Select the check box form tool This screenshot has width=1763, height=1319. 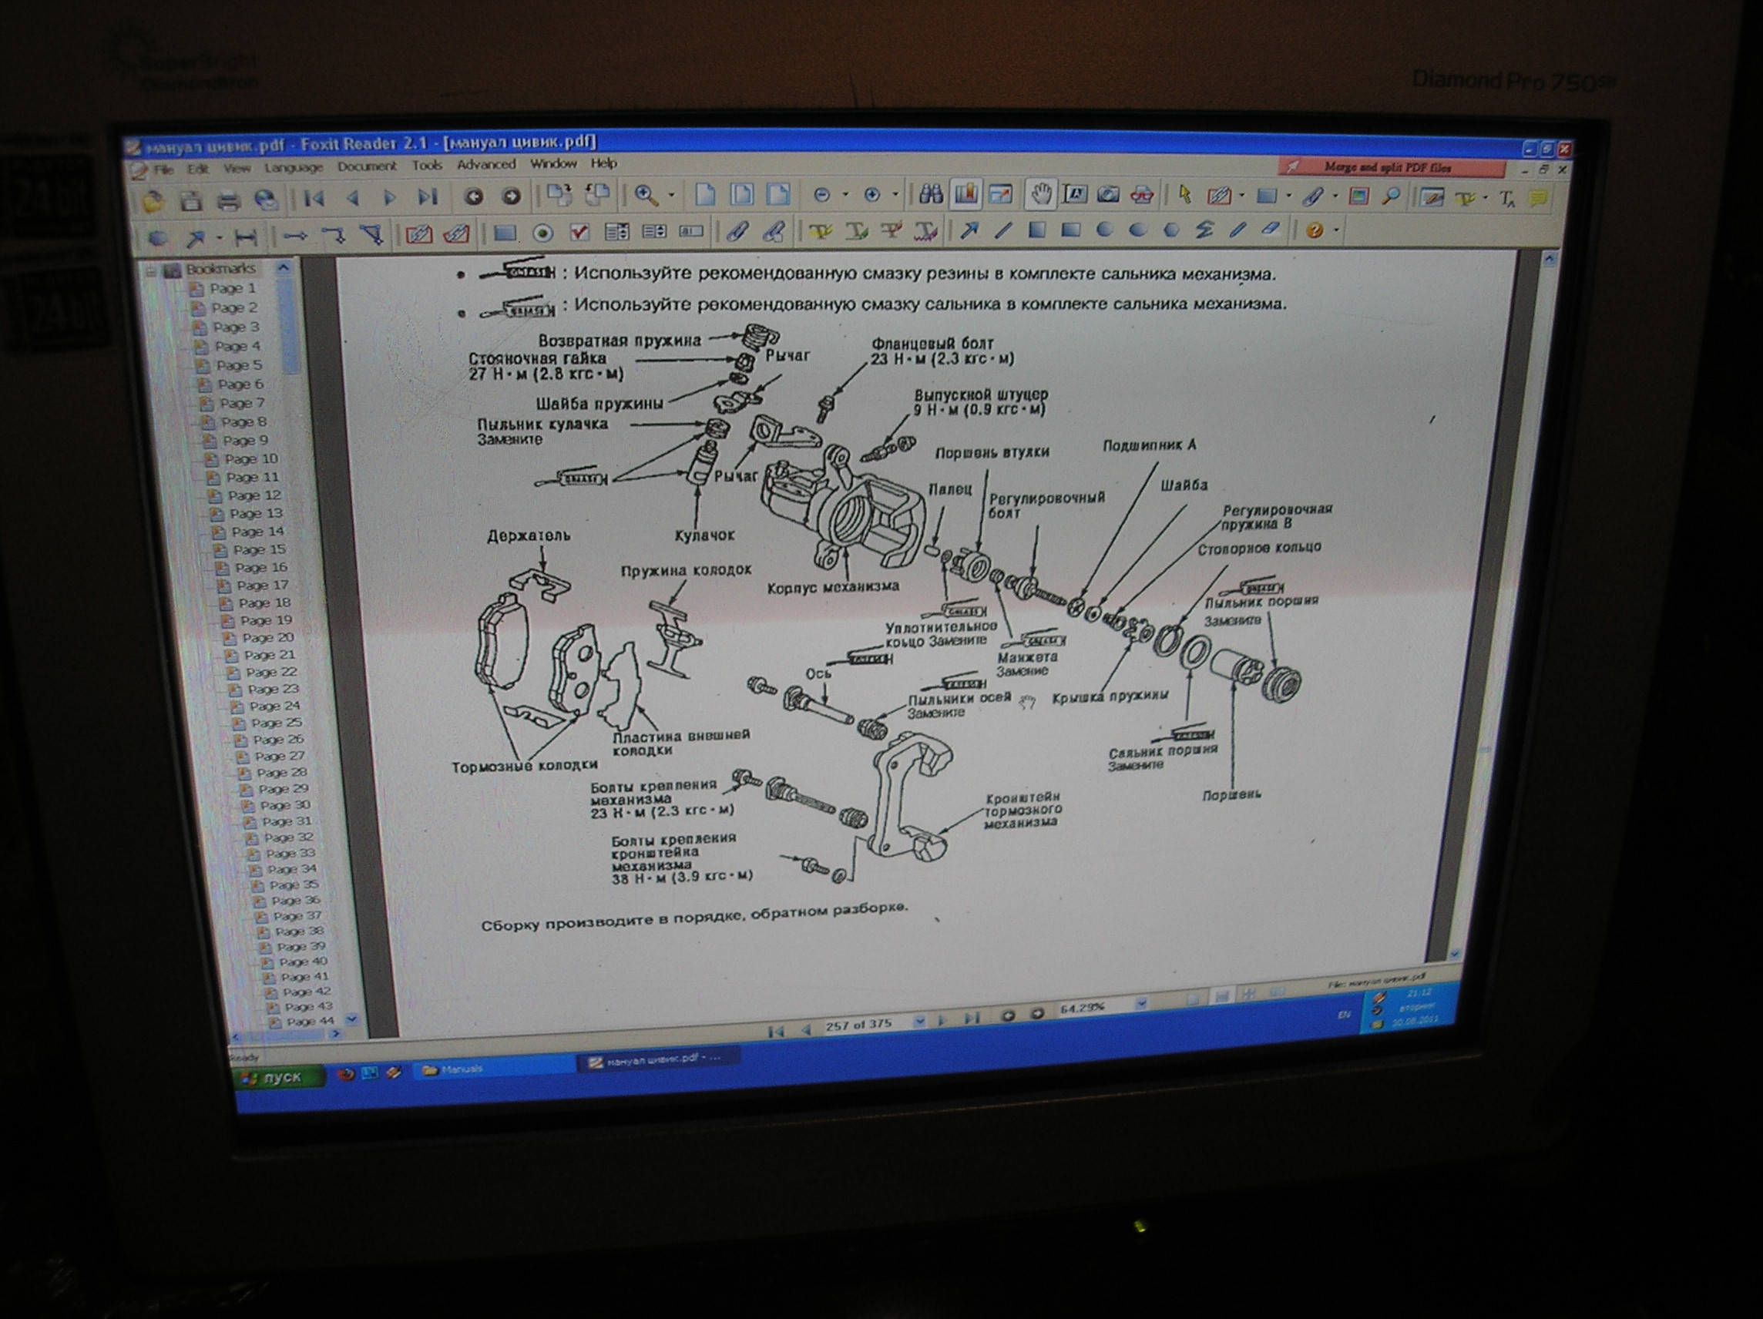[580, 233]
